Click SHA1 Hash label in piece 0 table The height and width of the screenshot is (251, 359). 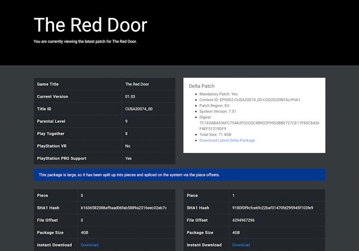[48, 208]
